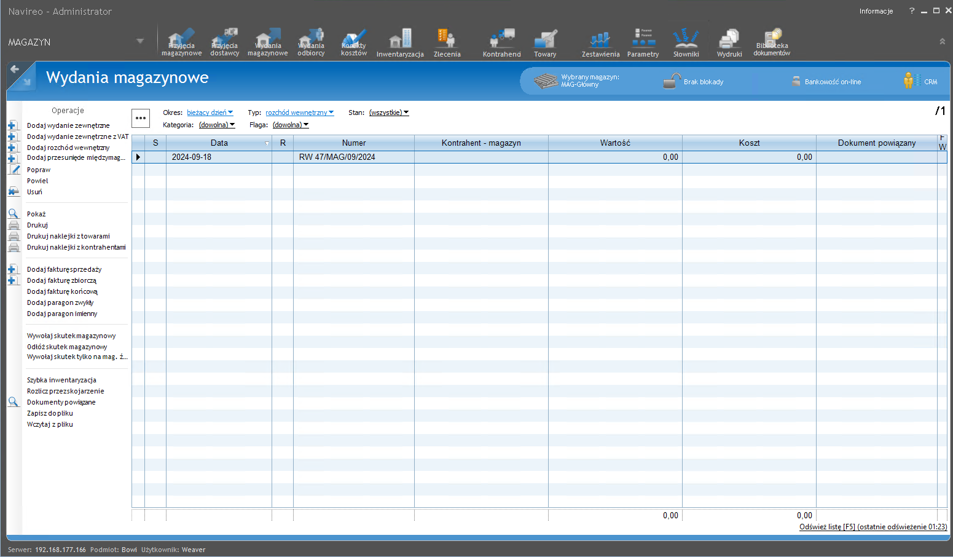Click the three-dots options button

(141, 118)
